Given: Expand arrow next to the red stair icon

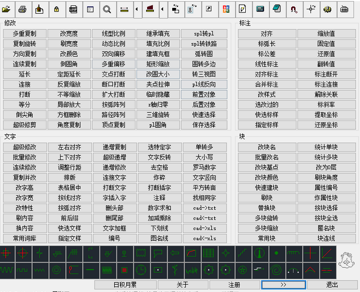Looking at the screenshot, I should point(162,9).
